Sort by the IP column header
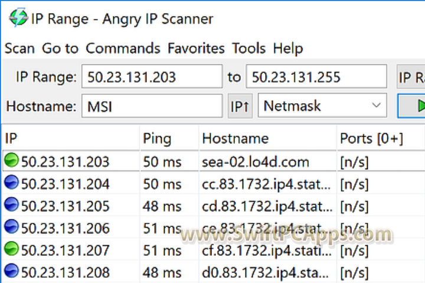 tap(71, 138)
